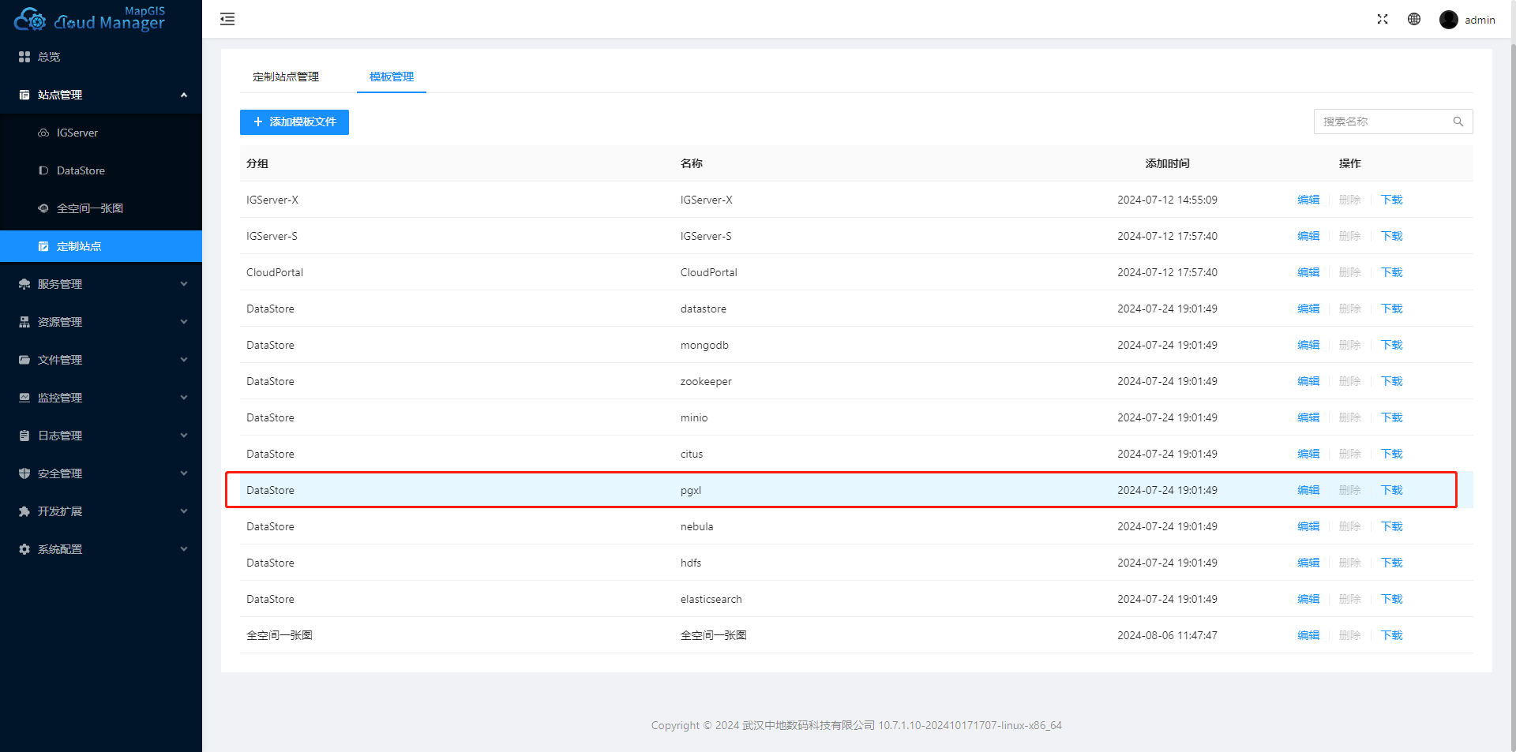The width and height of the screenshot is (1516, 752).
Task: Edit the citus template
Action: [x=1308, y=454]
